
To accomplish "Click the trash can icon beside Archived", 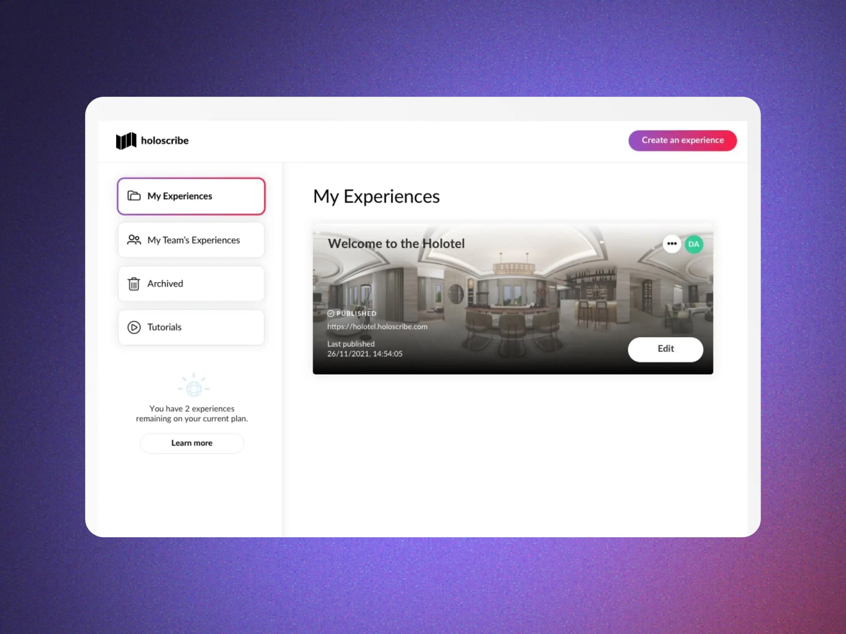I will (134, 284).
